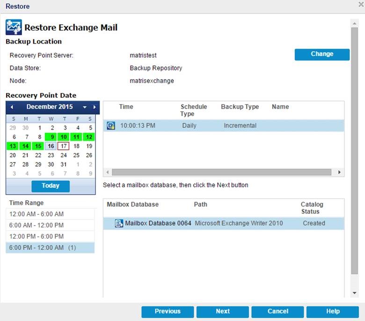Select the 12:00 PM - 6:00 PM time range
The image size is (365, 321).
coord(50,236)
